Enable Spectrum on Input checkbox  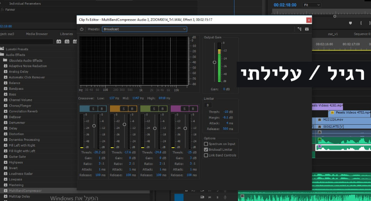coord(206,144)
